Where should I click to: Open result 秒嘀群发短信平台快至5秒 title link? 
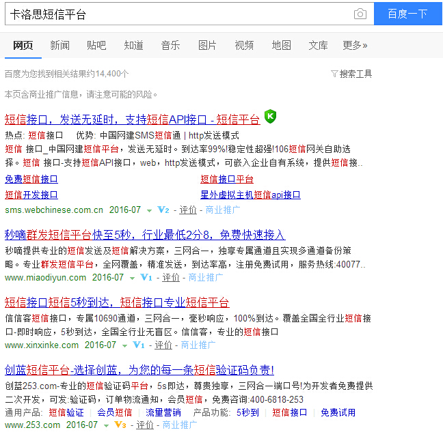point(145,235)
